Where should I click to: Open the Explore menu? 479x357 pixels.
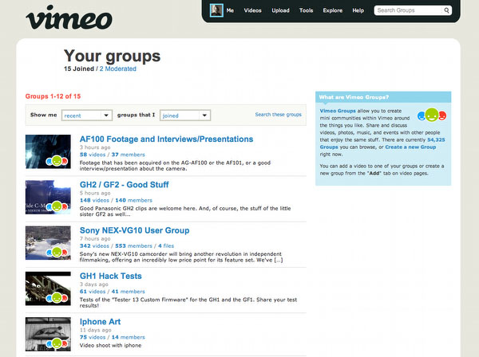pos(333,10)
